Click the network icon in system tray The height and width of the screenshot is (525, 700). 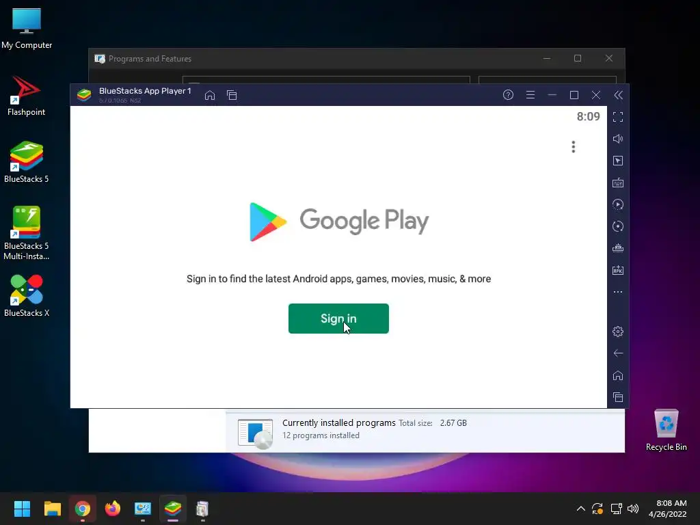(616, 509)
